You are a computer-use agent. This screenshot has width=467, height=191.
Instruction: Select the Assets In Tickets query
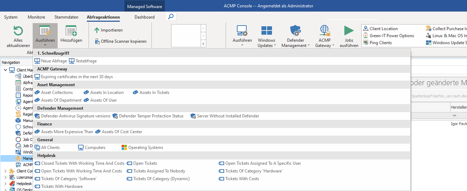pyautogui.click(x=151, y=93)
